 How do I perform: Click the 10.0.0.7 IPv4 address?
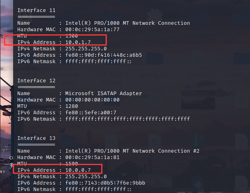78,170
